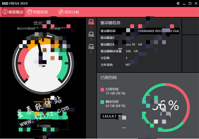Close the SSD Fresh 2019 window
The width and height of the screenshot is (199, 139).
[x=196, y=3]
